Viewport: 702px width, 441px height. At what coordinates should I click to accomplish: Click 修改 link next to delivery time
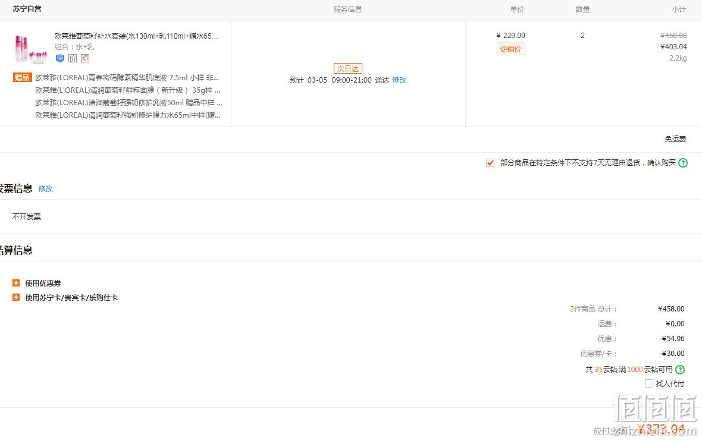tap(399, 80)
